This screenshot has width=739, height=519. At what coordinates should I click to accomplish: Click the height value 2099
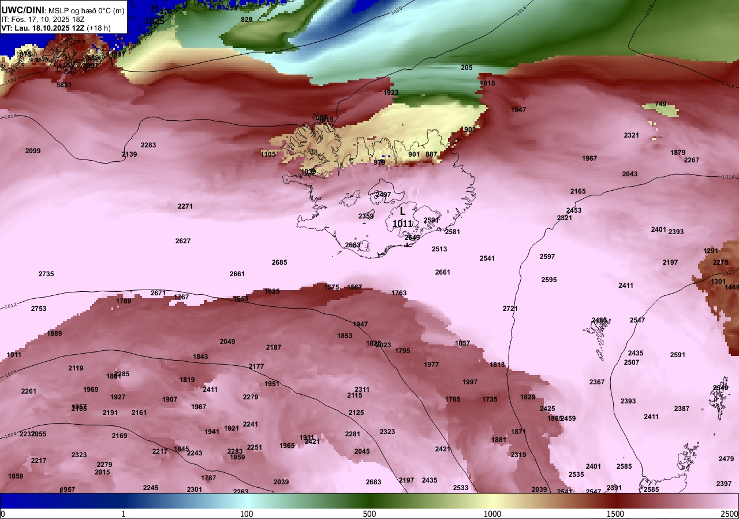click(x=33, y=151)
